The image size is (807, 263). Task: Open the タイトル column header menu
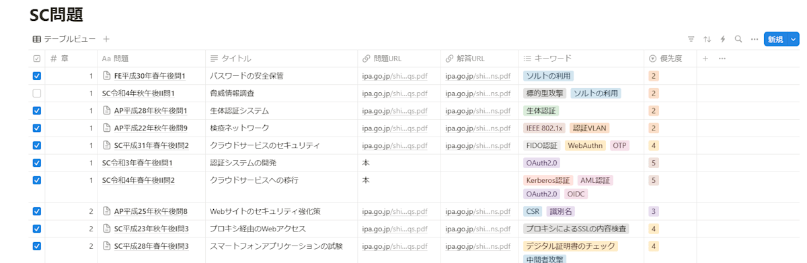coord(282,59)
